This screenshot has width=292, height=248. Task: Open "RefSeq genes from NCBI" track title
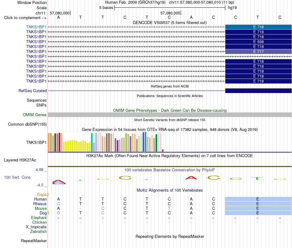pyautogui.click(x=170, y=86)
